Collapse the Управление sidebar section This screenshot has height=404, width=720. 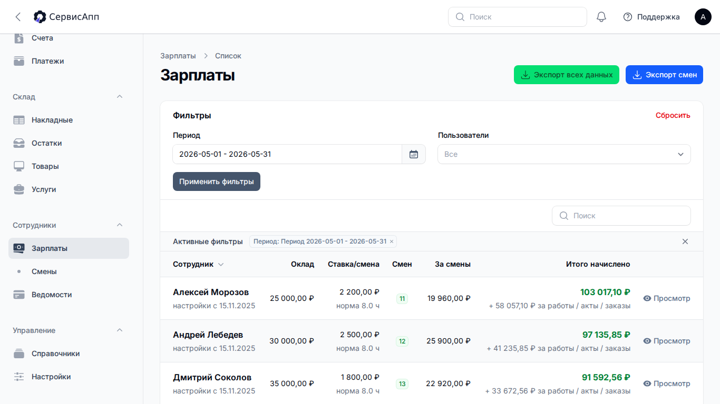(x=120, y=330)
